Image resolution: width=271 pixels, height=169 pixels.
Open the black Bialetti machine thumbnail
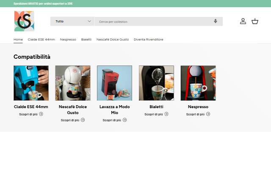(156, 83)
